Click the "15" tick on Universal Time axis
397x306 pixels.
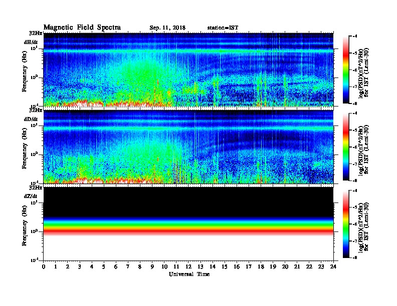225,267
